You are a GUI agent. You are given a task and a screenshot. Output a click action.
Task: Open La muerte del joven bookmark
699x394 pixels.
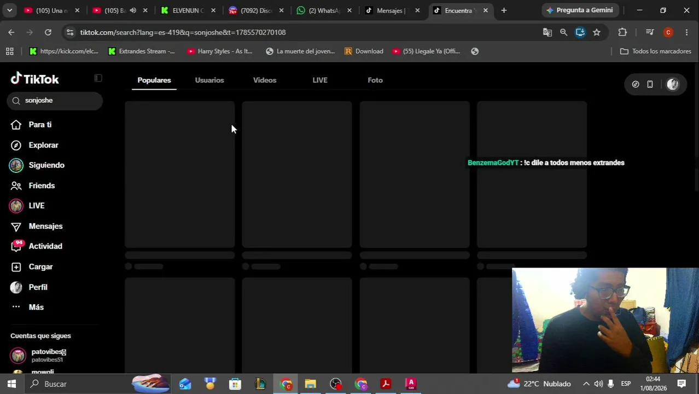[300, 51]
